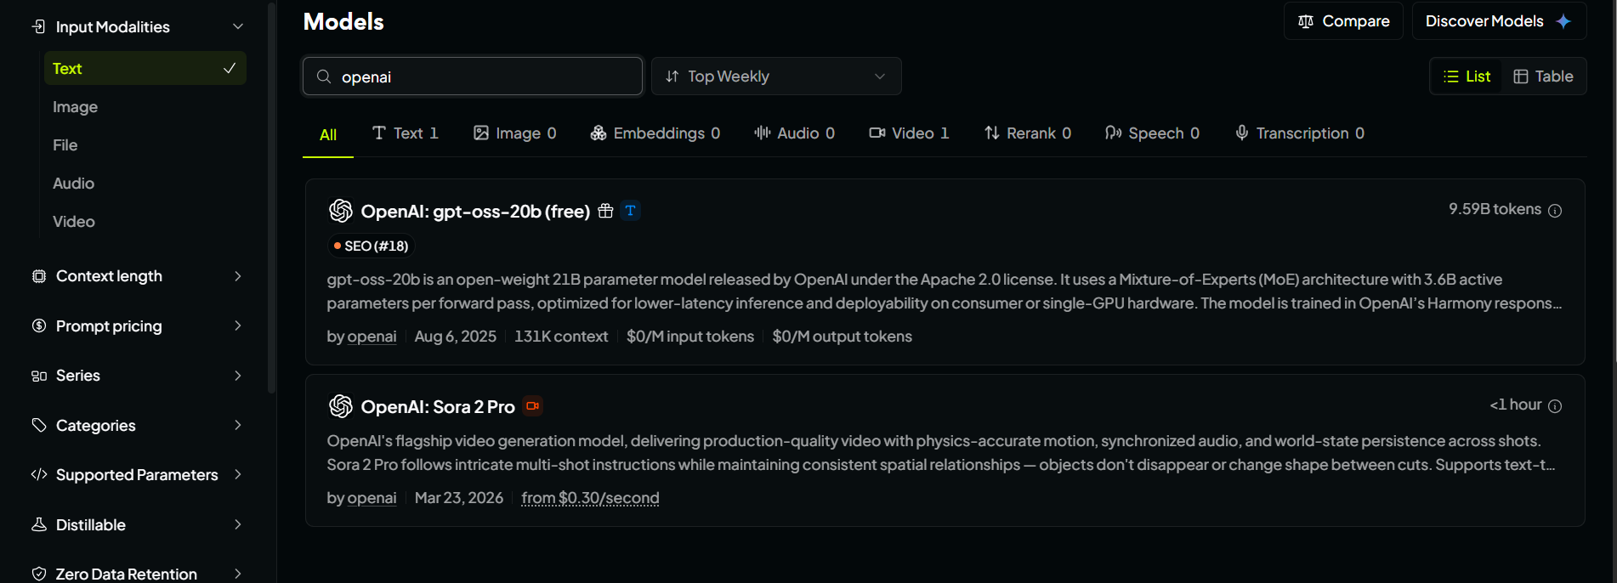This screenshot has height=583, width=1617.
Task: Click the $0/M output tokens text
Action: tap(843, 337)
